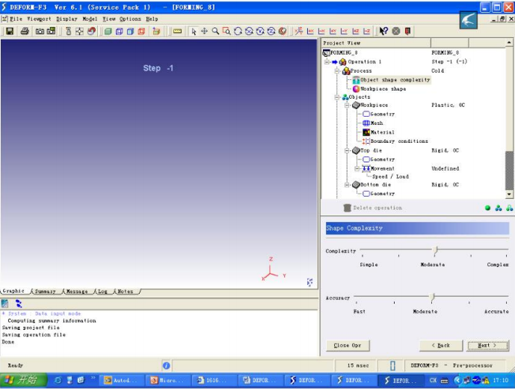Click the Complexity slider handle

click(436, 251)
